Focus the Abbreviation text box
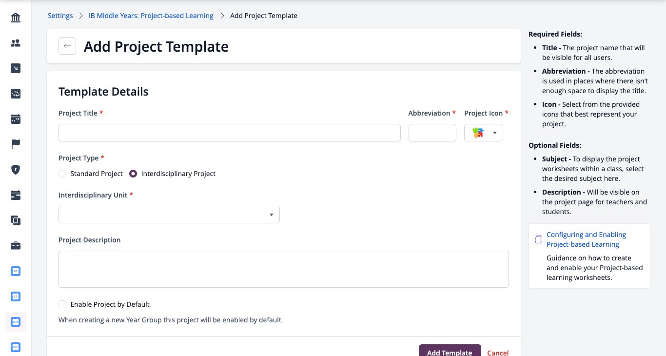 (x=432, y=133)
